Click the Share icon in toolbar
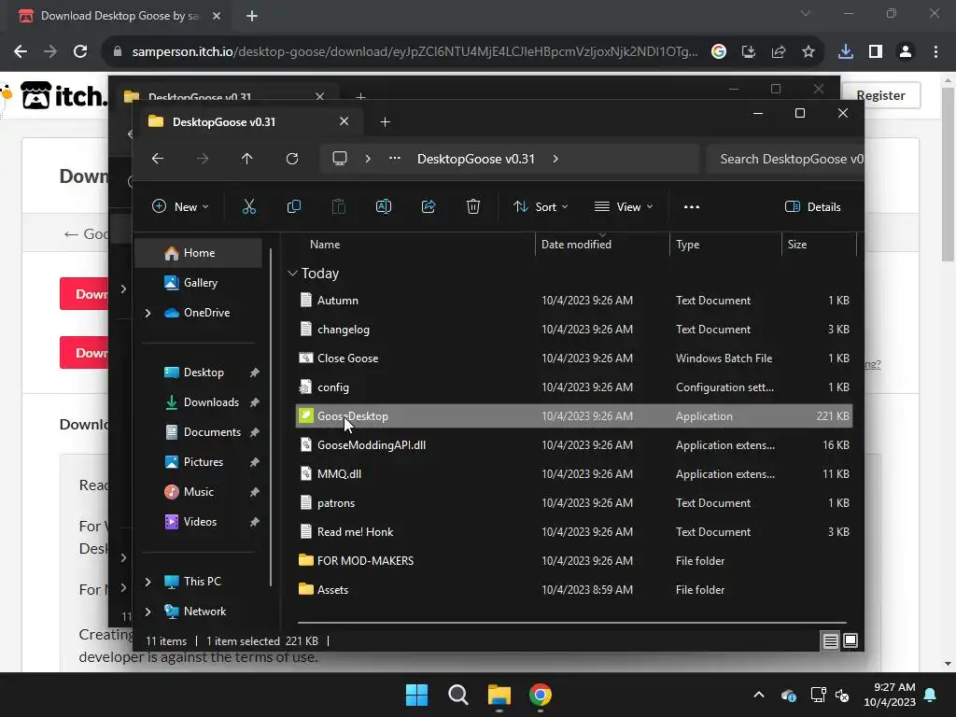This screenshot has width=956, height=717. pos(429,206)
